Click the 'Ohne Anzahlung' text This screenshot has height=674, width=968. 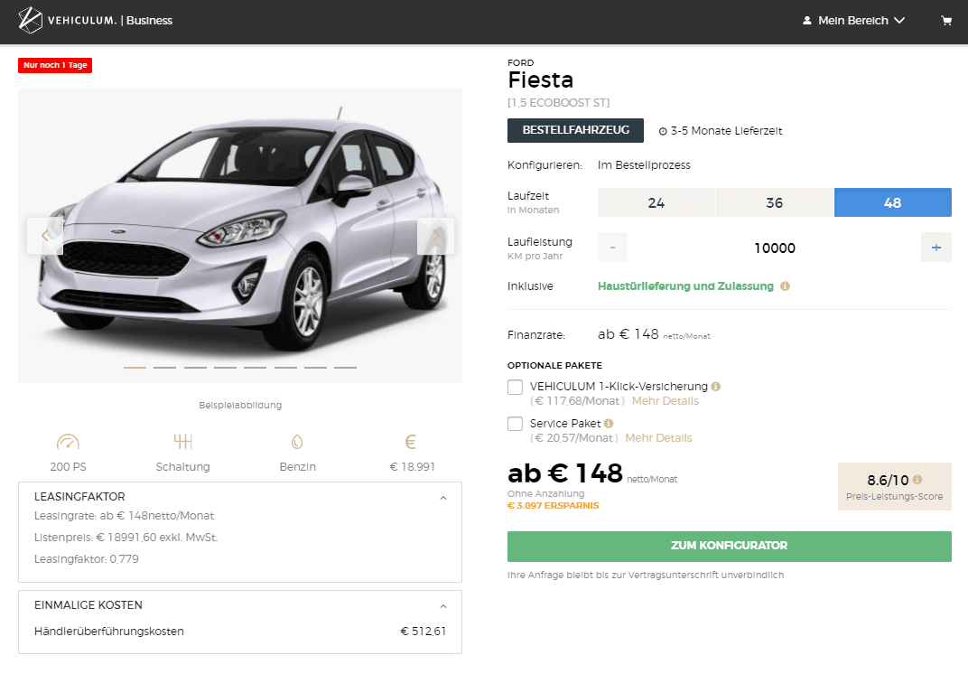pyautogui.click(x=545, y=493)
